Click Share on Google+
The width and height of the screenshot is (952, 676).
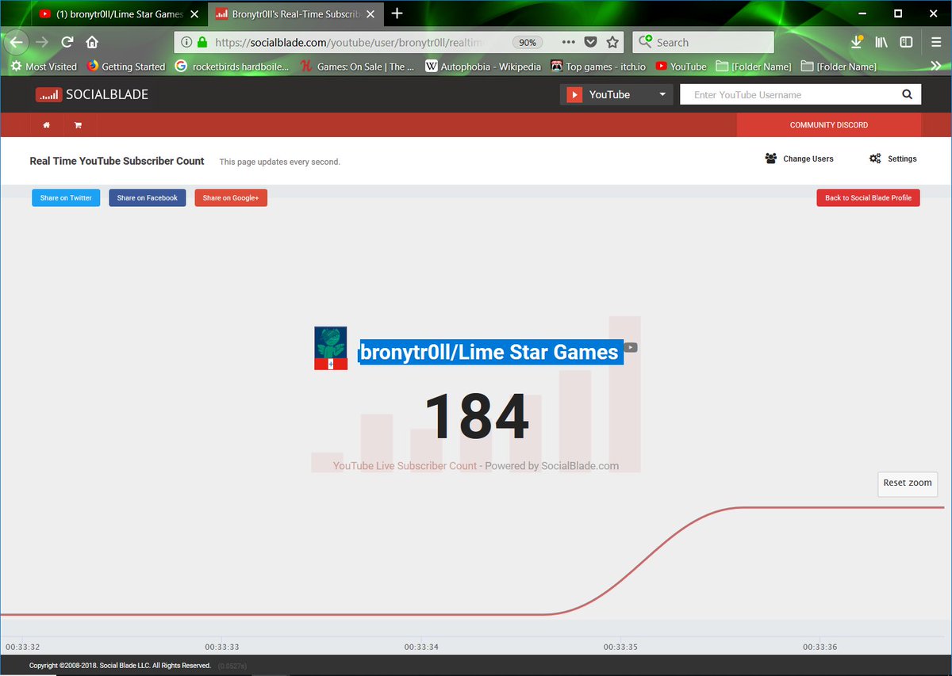pos(231,197)
